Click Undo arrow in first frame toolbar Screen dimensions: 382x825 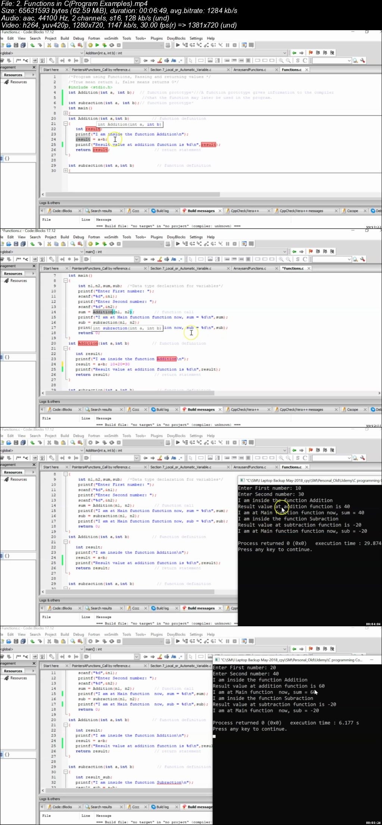tap(32, 45)
